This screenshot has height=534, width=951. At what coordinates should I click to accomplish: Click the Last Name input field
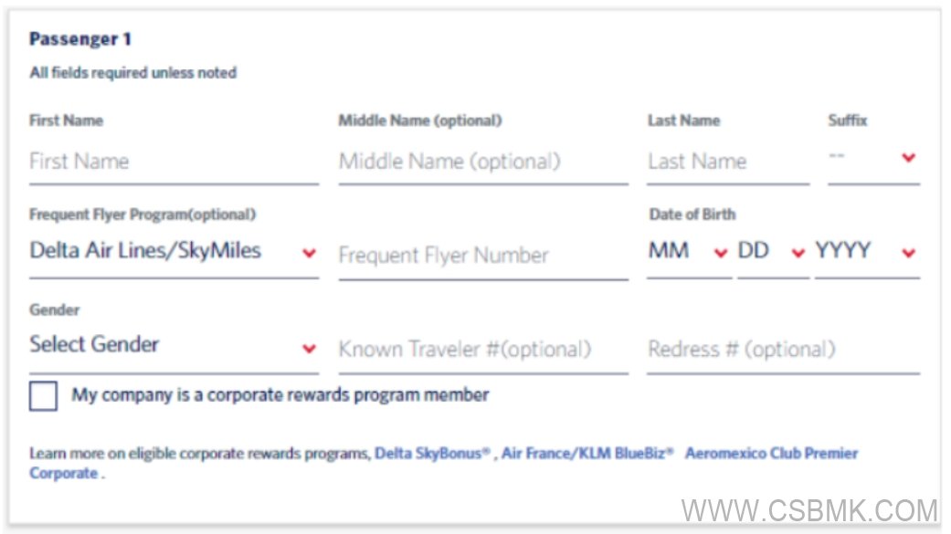click(727, 162)
